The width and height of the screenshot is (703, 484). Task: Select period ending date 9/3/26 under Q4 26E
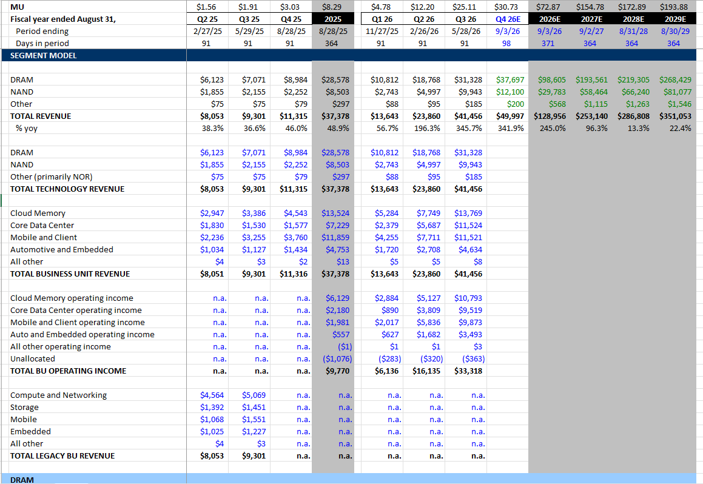pos(508,32)
